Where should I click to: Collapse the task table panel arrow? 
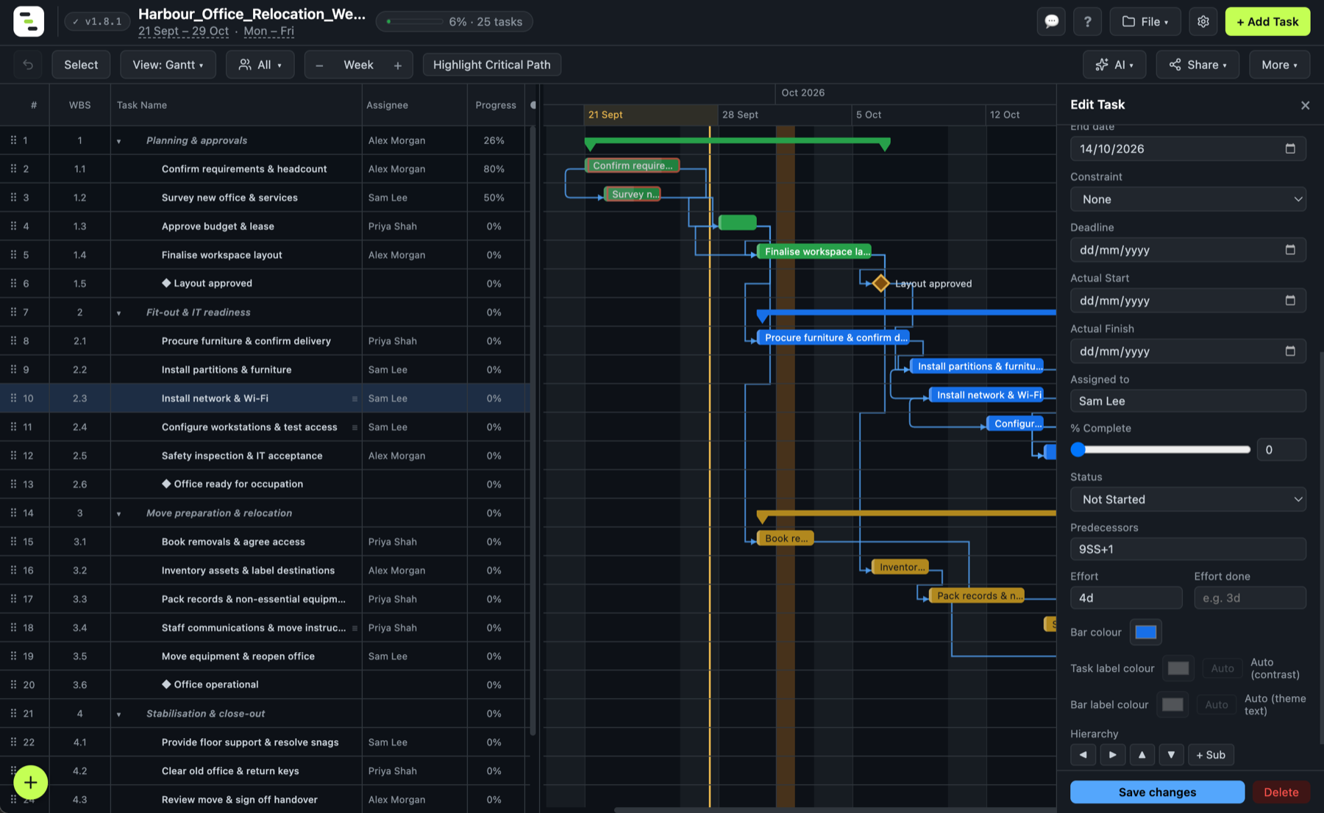click(533, 105)
